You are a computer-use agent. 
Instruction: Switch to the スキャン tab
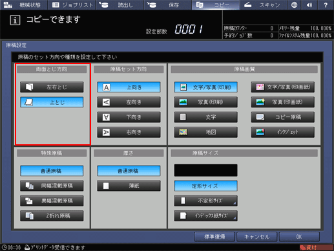pyautogui.click(x=263, y=5)
